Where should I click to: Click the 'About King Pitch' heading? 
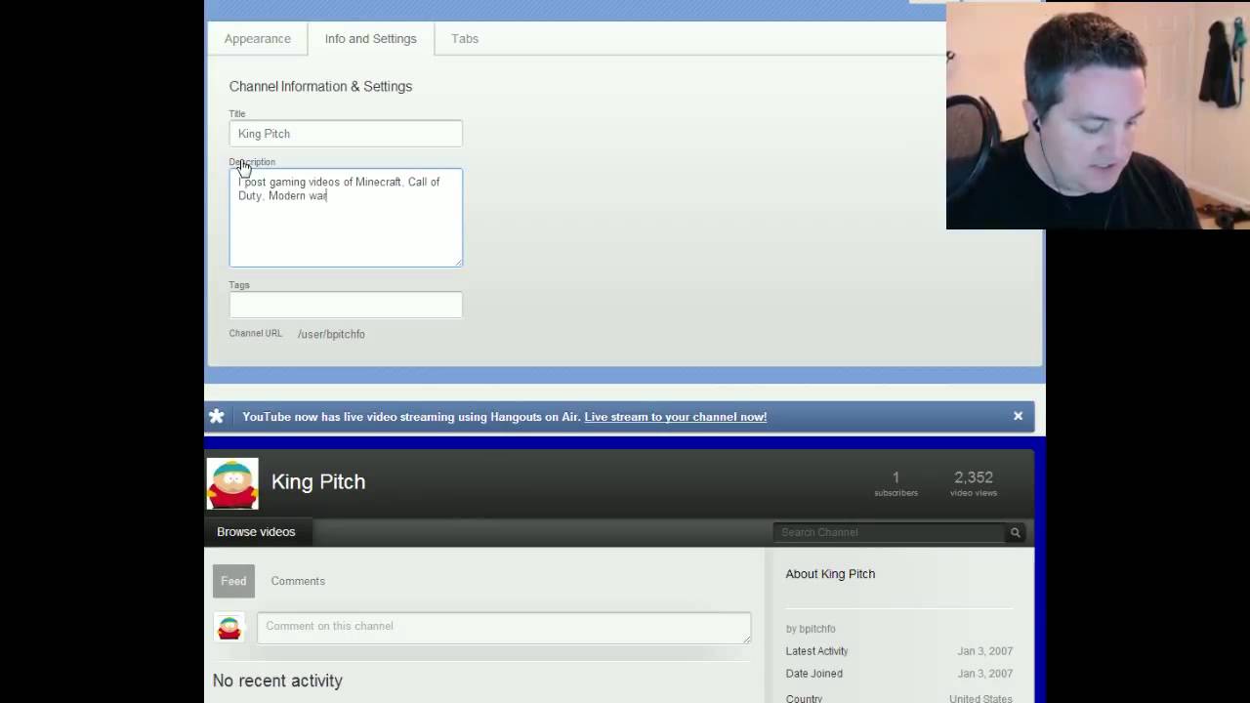pos(830,574)
